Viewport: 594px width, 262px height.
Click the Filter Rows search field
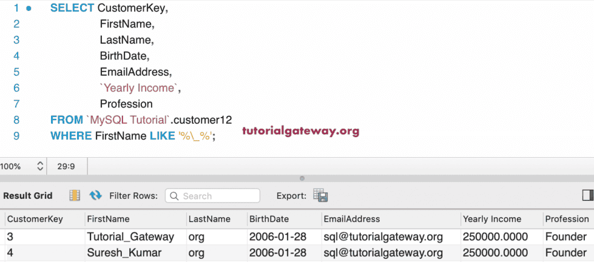click(212, 196)
